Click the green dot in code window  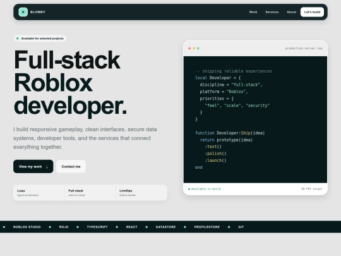click(198, 48)
